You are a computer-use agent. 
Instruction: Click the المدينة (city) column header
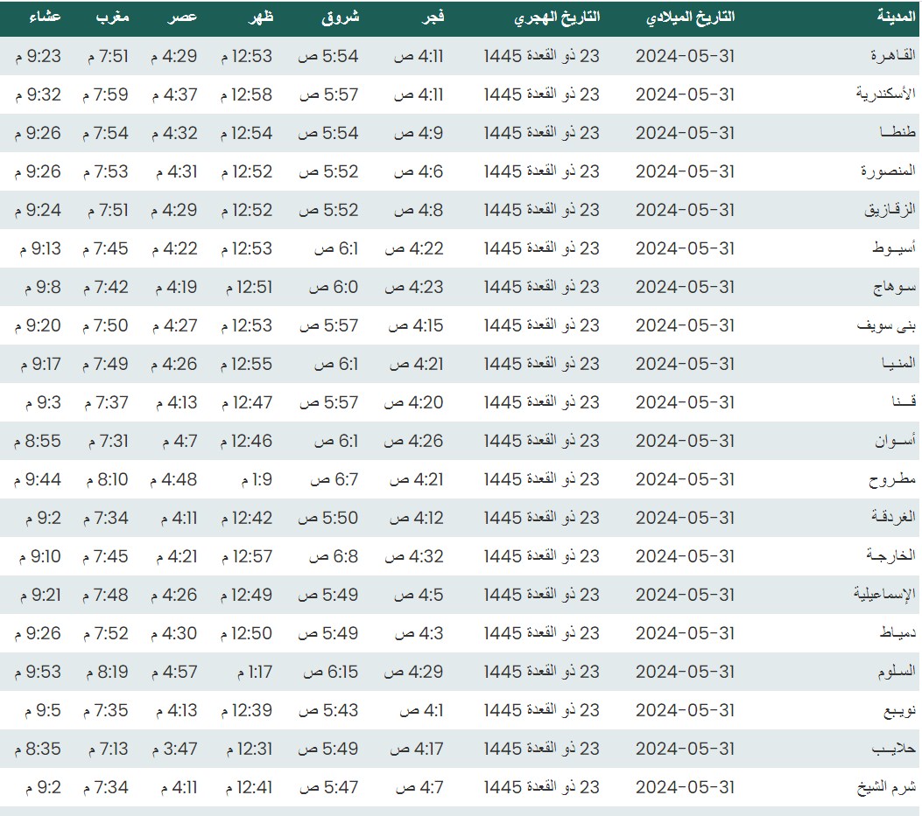[x=896, y=17]
